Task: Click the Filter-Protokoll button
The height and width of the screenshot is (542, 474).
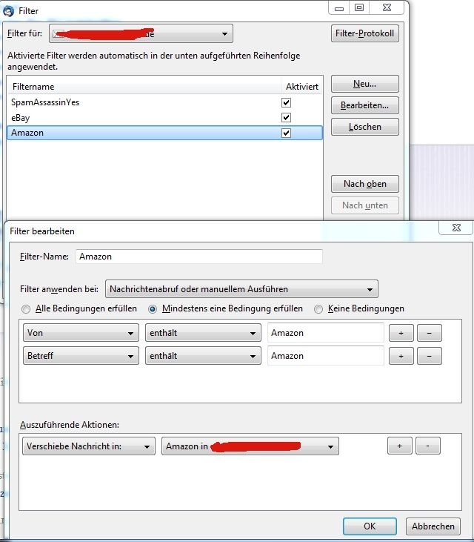Action: tap(364, 33)
